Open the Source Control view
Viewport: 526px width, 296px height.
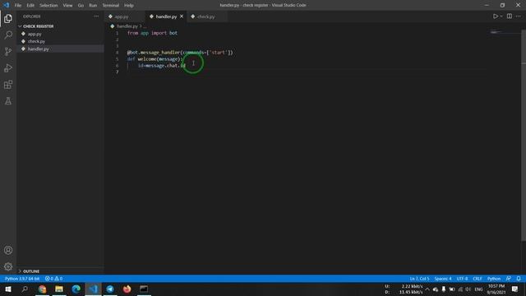tap(8, 51)
